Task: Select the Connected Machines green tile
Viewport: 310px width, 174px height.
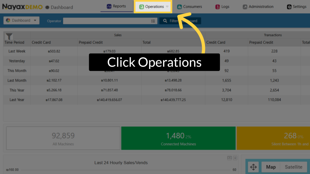Action: click(x=178, y=138)
